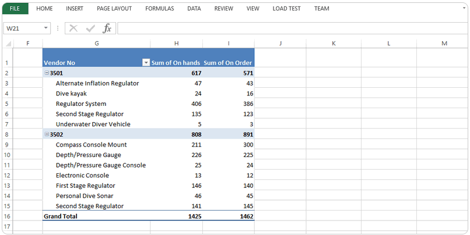The height and width of the screenshot is (235, 470).
Task: Select the FORMULAS tab
Action: [159, 9]
